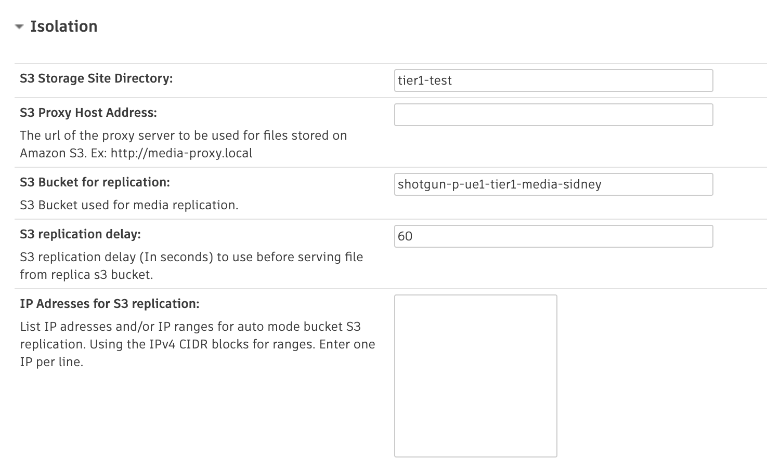Click the example URL http://media-proxy.local
This screenshot has height=471, width=767.
click(x=181, y=153)
